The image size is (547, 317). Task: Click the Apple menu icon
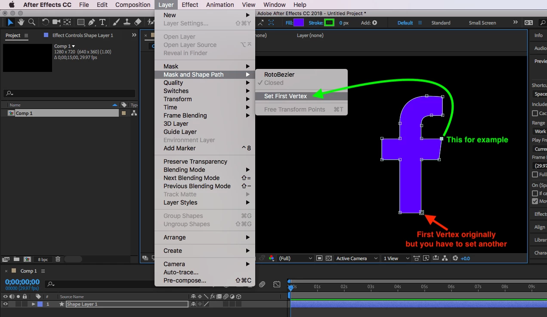click(x=12, y=5)
